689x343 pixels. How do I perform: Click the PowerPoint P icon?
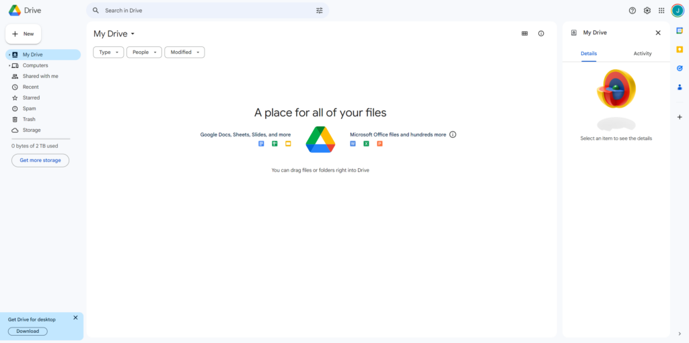[379, 144]
